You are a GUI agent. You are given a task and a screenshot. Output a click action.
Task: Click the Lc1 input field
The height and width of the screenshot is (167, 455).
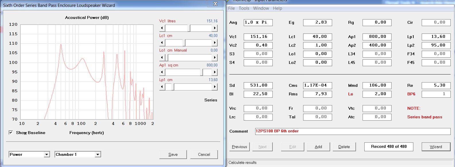coord(317,37)
